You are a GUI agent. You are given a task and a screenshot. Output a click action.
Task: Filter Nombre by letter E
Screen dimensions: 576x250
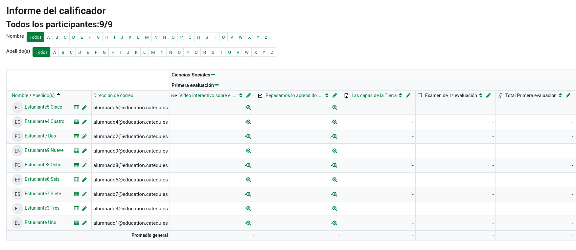82,37
